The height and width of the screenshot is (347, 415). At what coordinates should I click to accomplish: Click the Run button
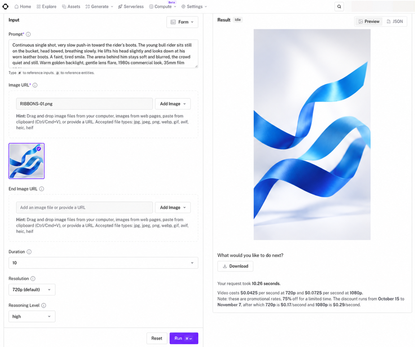pos(184,338)
